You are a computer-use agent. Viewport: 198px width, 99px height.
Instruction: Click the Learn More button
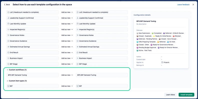coord(170,95)
